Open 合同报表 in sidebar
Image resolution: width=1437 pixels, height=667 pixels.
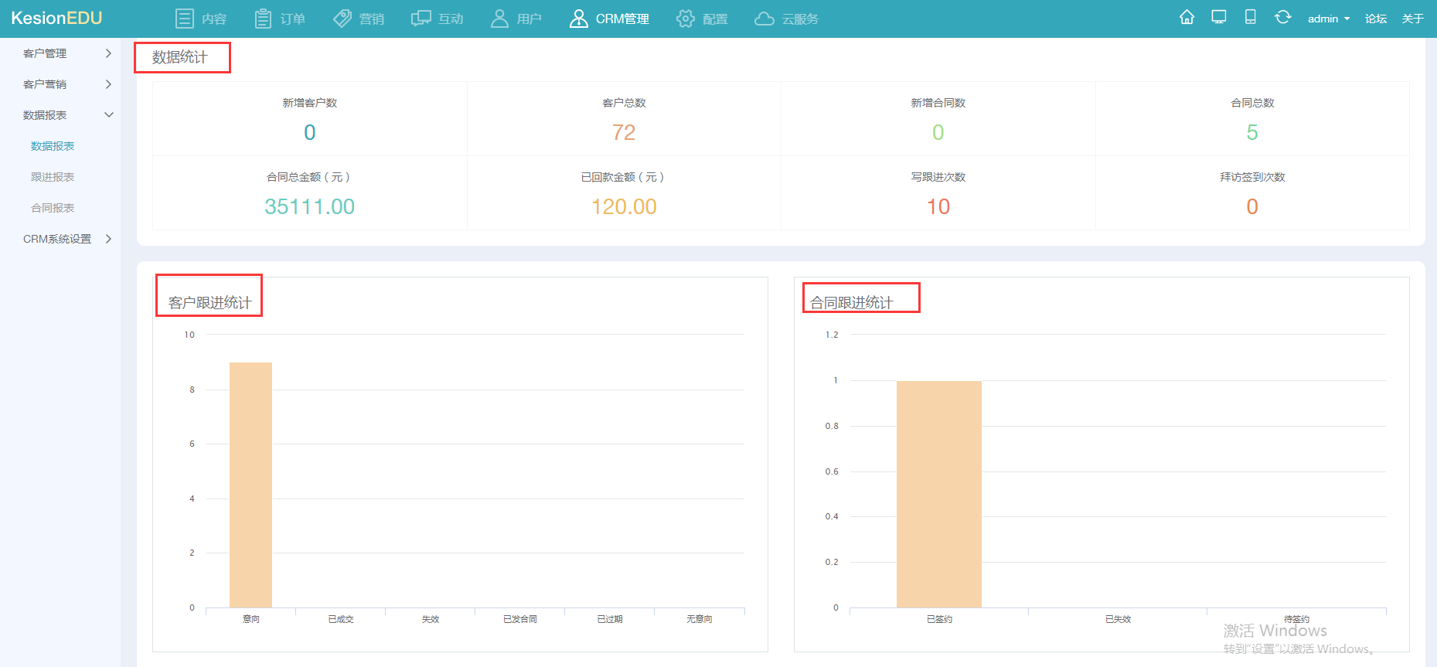(53, 208)
